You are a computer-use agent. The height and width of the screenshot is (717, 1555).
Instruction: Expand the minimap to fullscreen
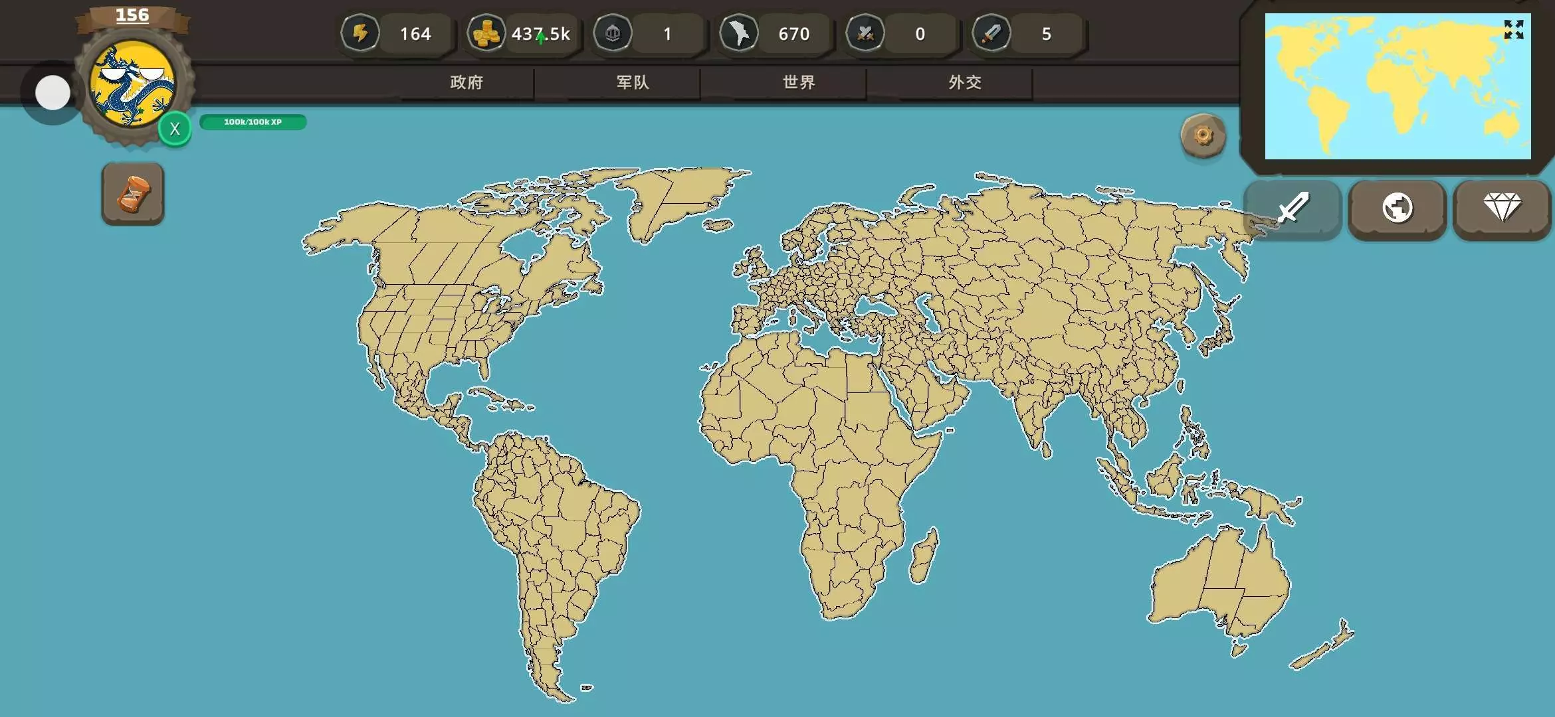point(1513,30)
